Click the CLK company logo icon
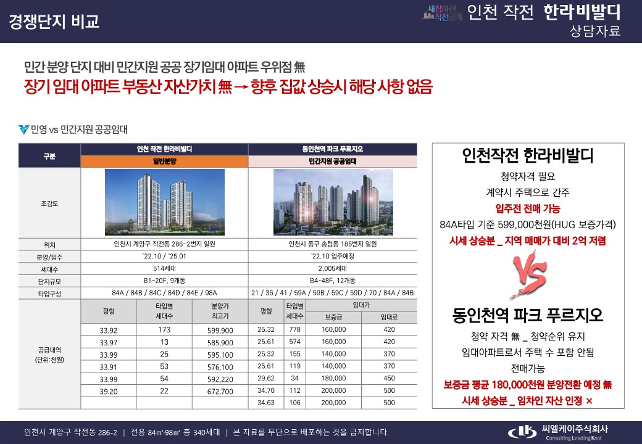The height and width of the screenshot is (444, 642). [522, 432]
